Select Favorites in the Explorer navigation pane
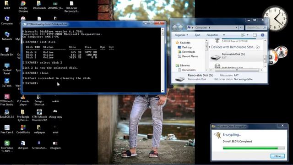Viewport: 293px width, 165px height. tap(183, 43)
